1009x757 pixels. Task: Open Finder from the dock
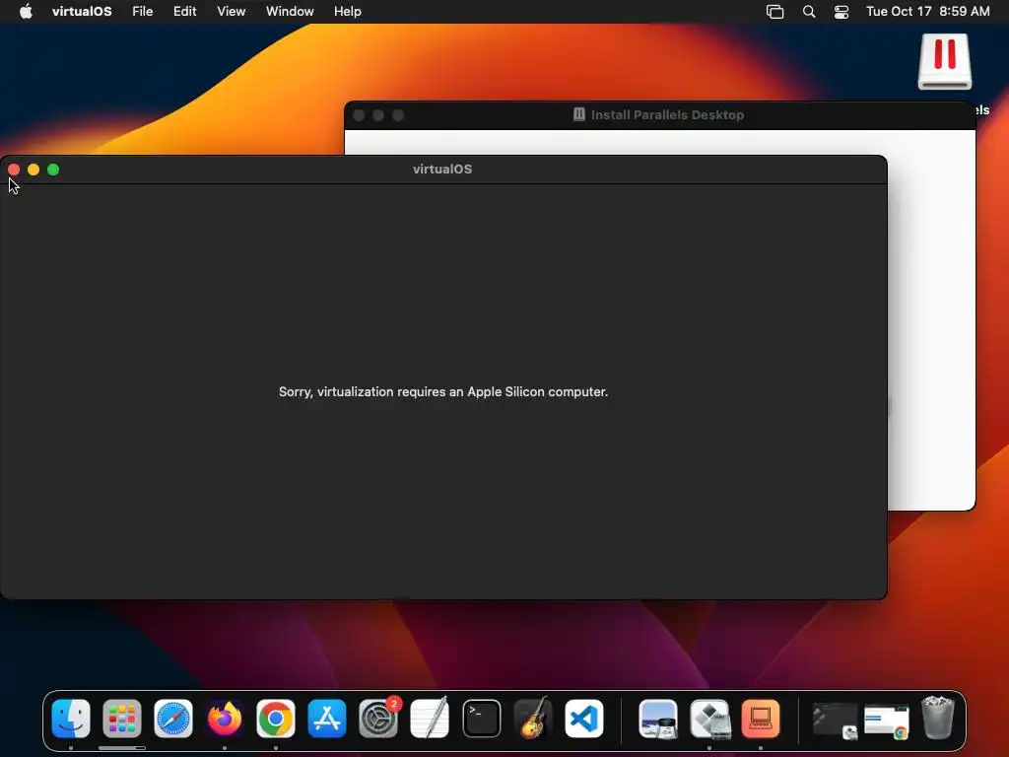[71, 719]
